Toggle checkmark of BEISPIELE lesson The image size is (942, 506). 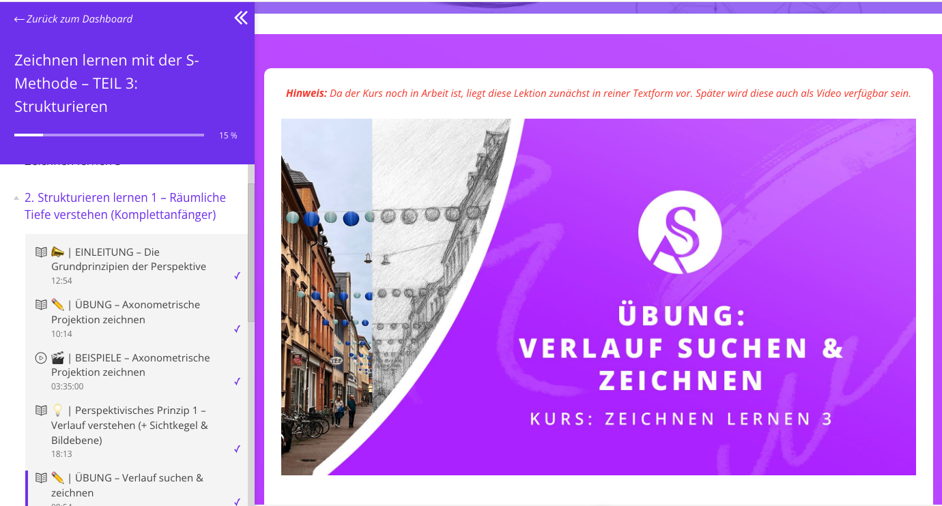click(237, 381)
